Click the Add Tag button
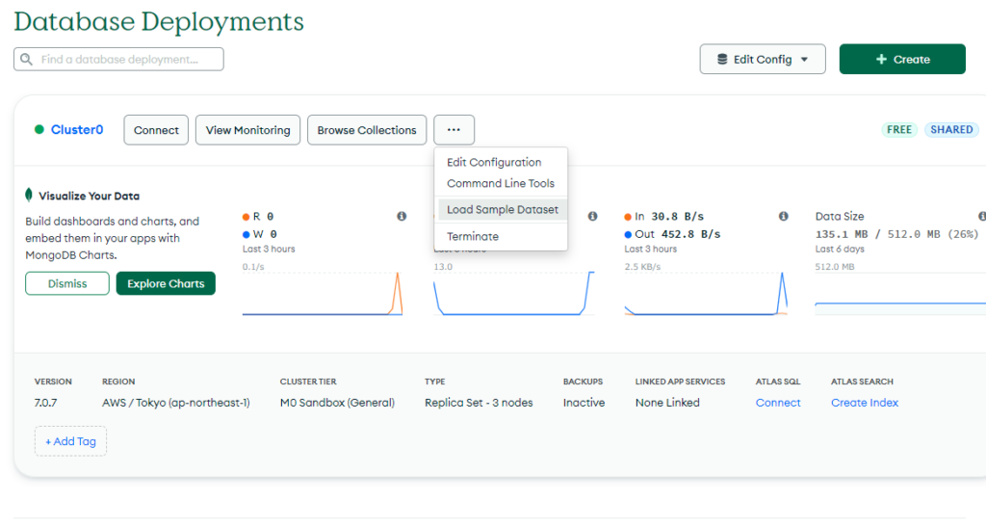The height and width of the screenshot is (527, 986). coord(70,441)
